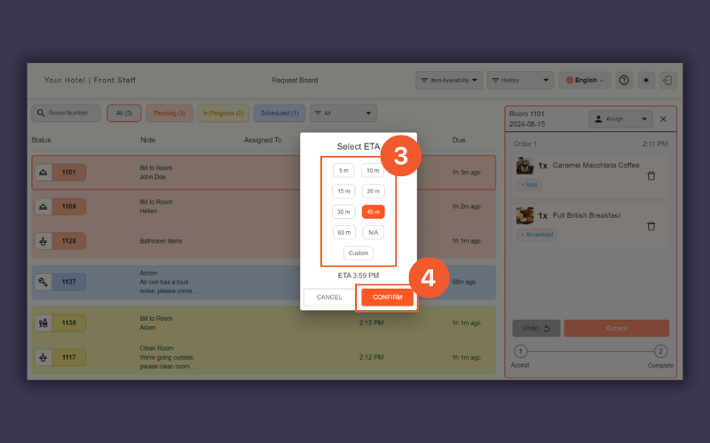Switch to the Pending (3) tab
The image size is (710, 443).
pos(170,113)
